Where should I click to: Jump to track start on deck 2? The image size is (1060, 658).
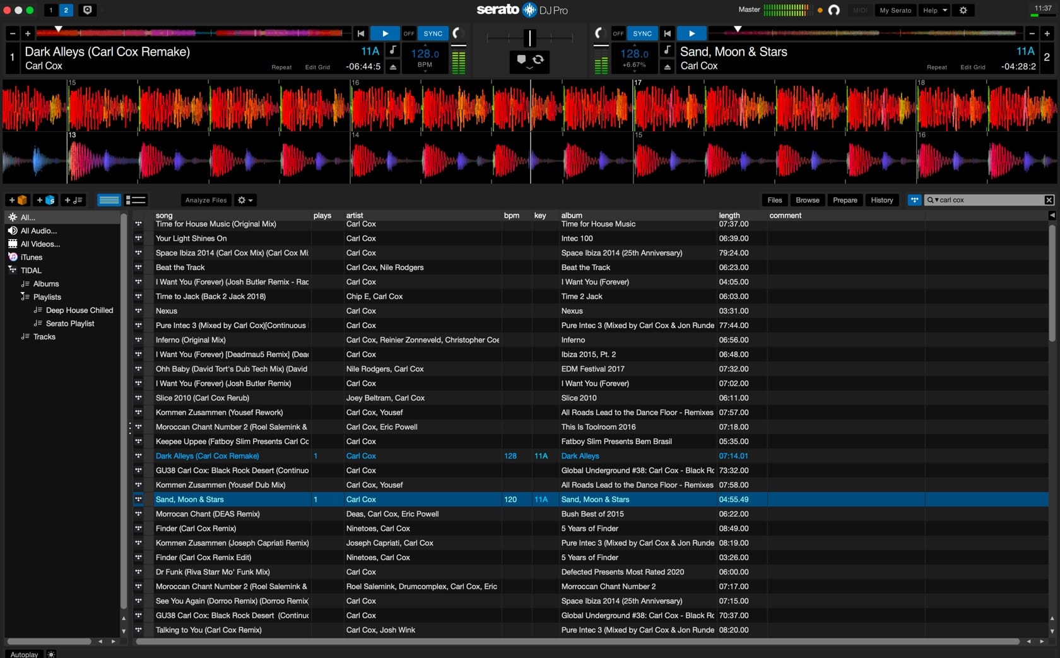[x=668, y=33]
